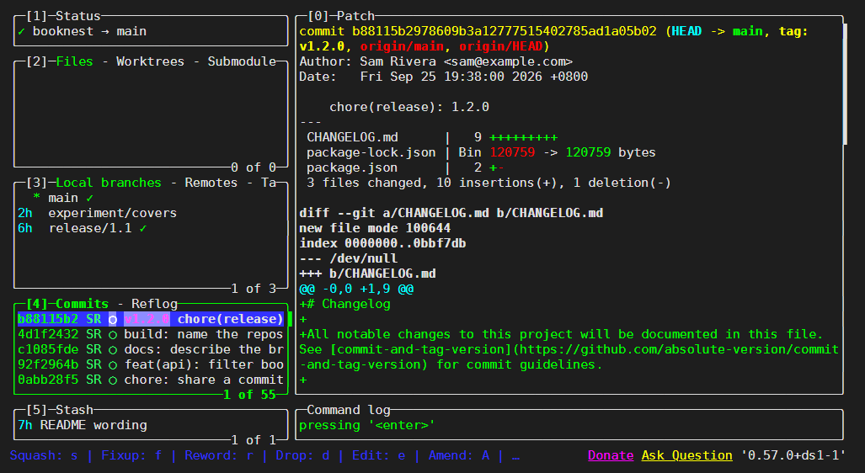Switch to the Files tab
The width and height of the screenshot is (865, 473).
[74, 61]
